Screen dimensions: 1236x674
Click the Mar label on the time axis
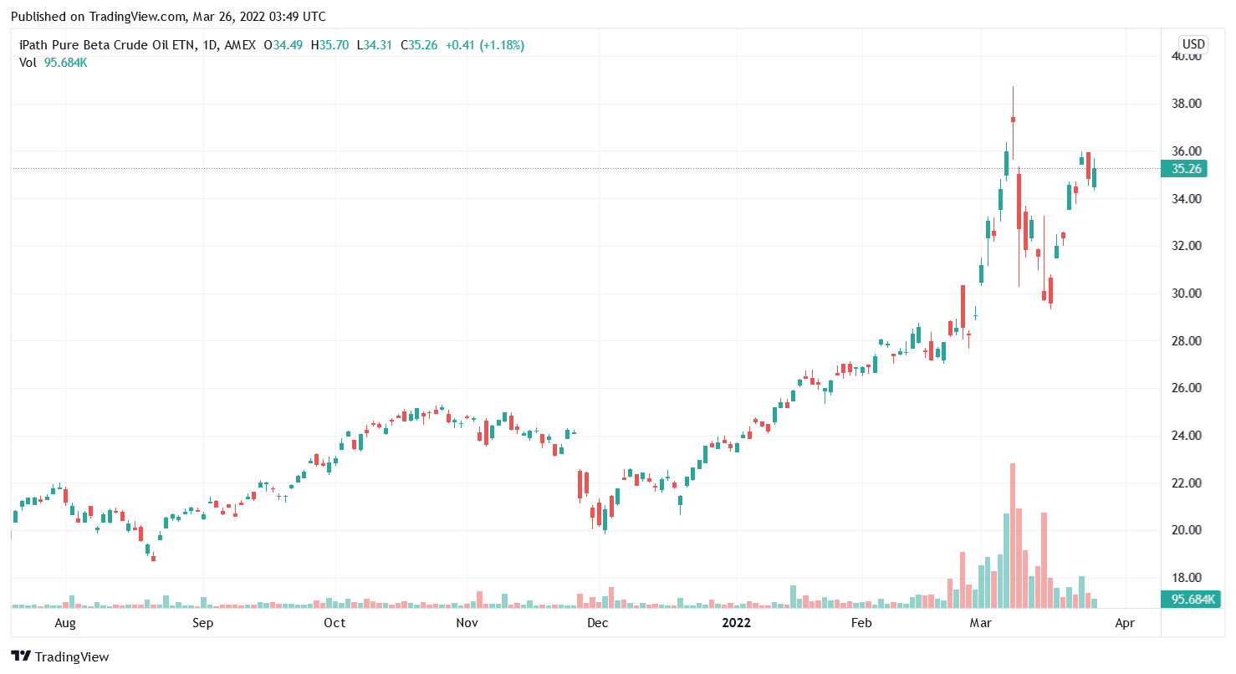tap(979, 623)
